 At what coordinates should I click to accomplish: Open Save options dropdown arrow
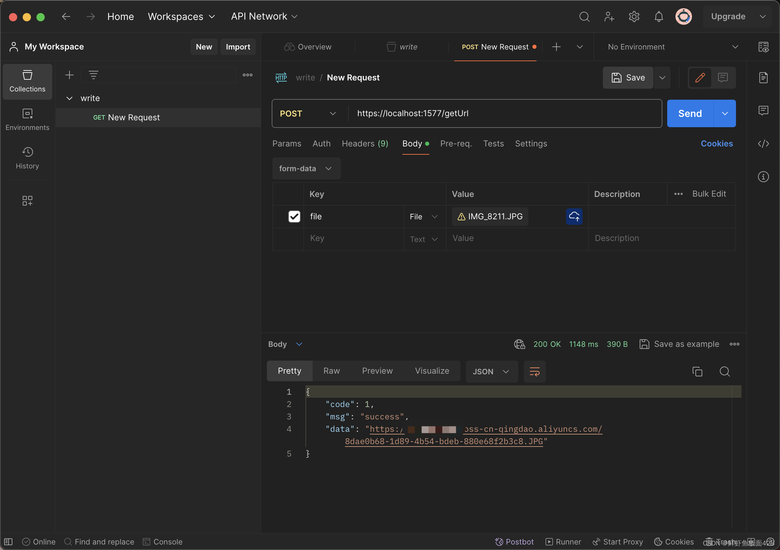coord(662,78)
